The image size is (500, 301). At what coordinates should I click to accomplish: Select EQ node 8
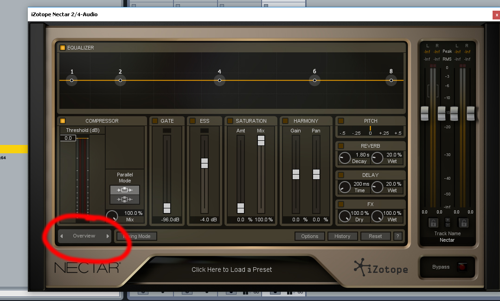[x=391, y=80]
